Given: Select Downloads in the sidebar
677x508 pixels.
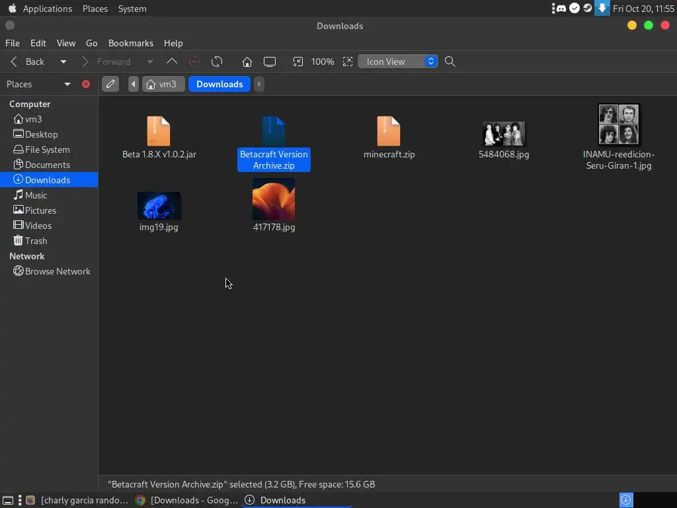Looking at the screenshot, I should pos(49,180).
